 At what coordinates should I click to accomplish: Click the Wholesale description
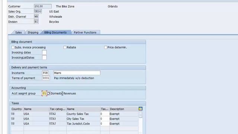55,17
